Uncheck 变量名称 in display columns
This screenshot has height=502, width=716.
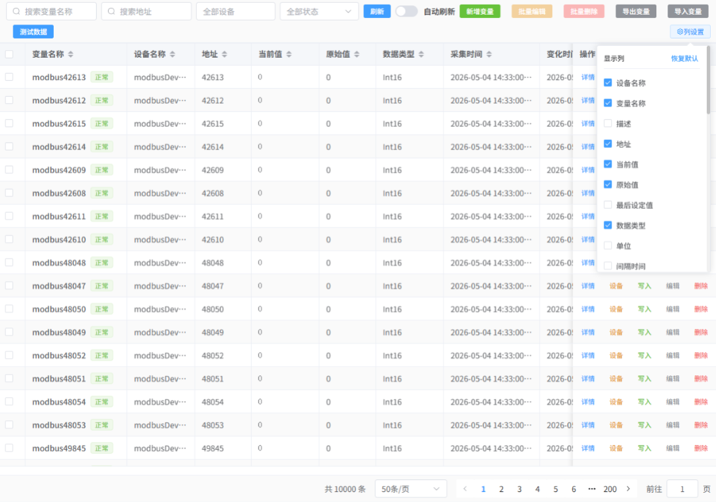coord(608,103)
